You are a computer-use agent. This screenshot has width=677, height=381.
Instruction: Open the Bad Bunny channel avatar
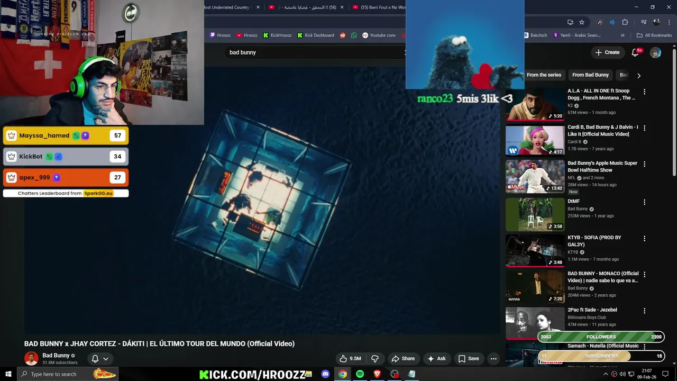(31, 358)
